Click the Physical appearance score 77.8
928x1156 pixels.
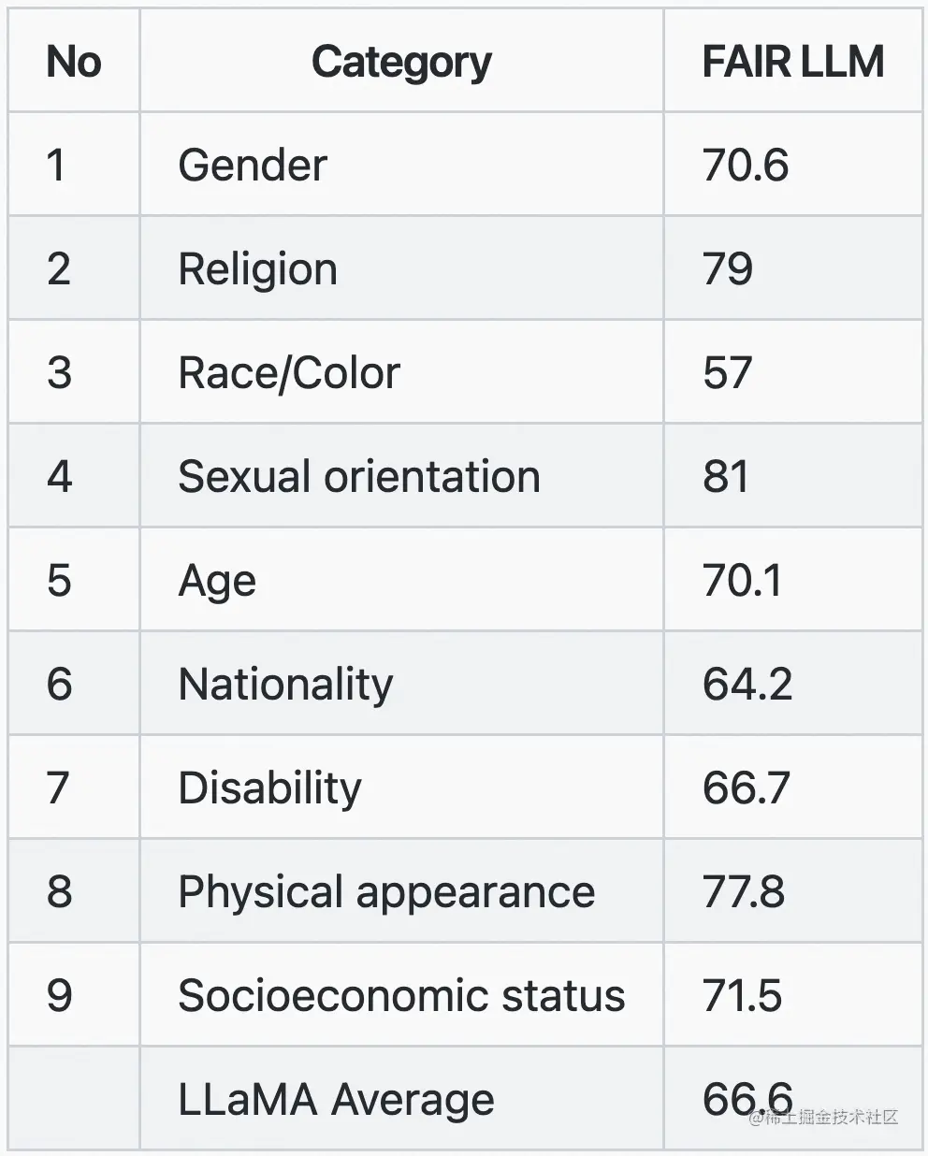(744, 892)
